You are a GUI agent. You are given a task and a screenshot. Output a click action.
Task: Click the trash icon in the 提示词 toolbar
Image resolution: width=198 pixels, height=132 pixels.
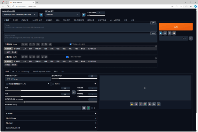click(46, 44)
